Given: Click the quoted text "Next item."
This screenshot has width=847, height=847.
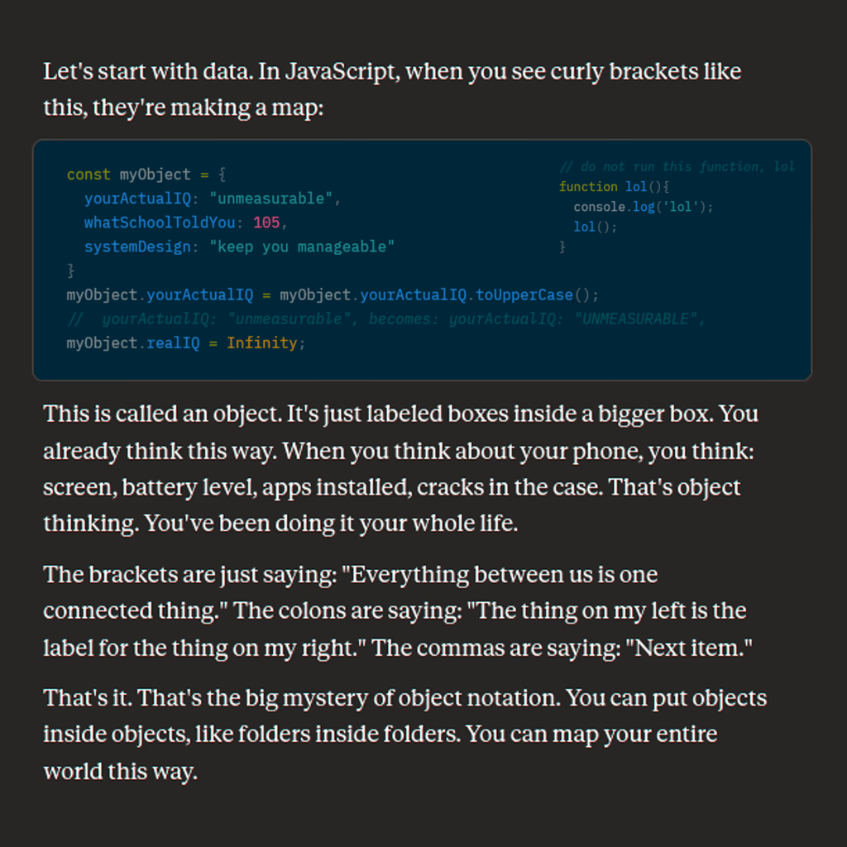Looking at the screenshot, I should 693,648.
